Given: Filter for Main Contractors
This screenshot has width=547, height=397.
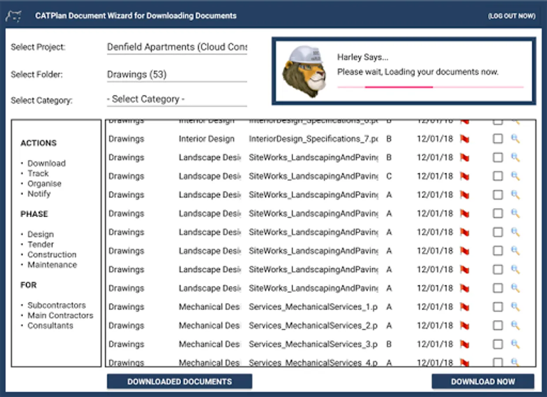Looking at the screenshot, I should tap(60, 315).
